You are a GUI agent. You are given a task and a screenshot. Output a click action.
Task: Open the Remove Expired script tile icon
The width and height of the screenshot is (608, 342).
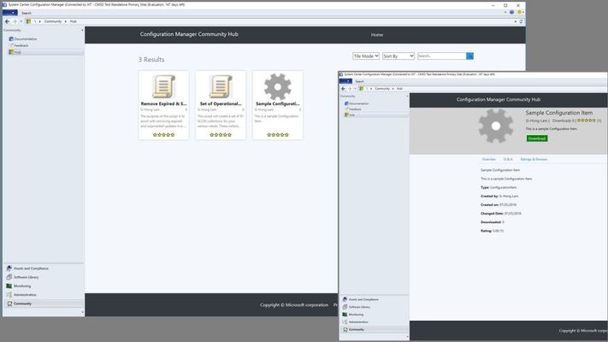(163, 86)
